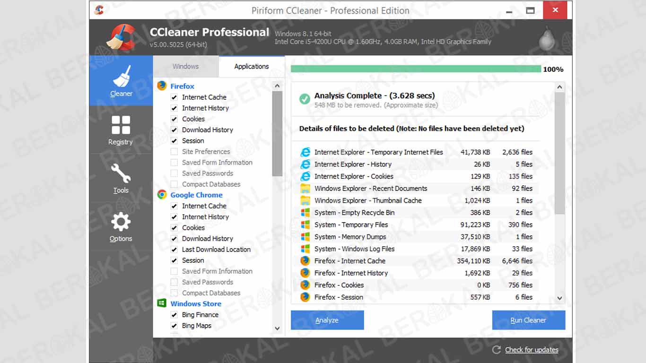The image size is (646, 363).
Task: Maximize the CCleaner window
Action: pos(531,10)
